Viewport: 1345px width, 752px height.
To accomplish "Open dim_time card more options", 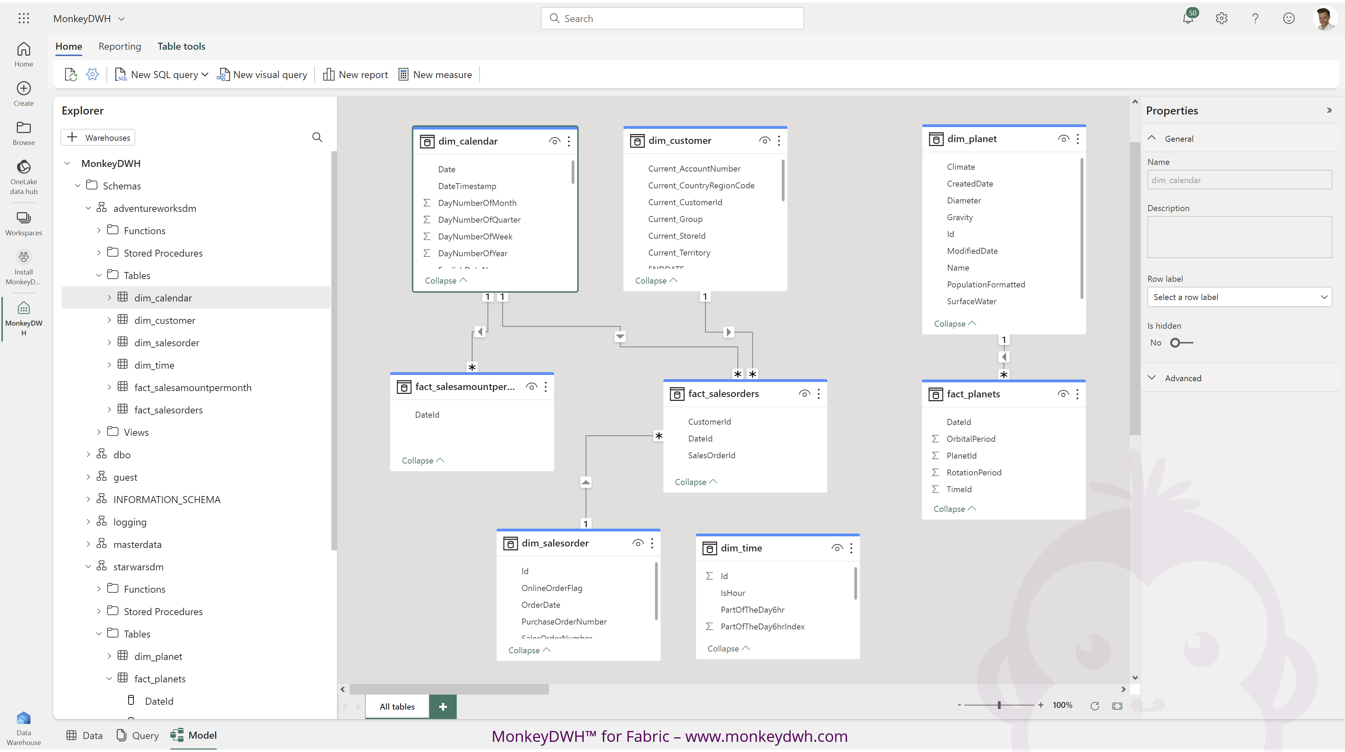I will 851,548.
